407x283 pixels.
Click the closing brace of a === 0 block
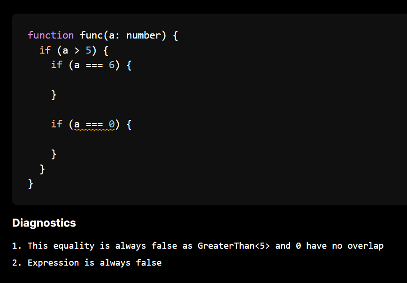54,154
